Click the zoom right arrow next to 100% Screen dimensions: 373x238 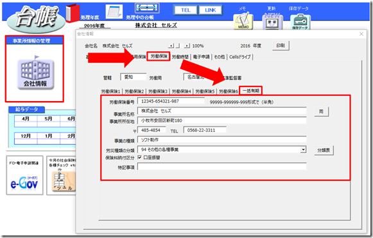coord(187,45)
